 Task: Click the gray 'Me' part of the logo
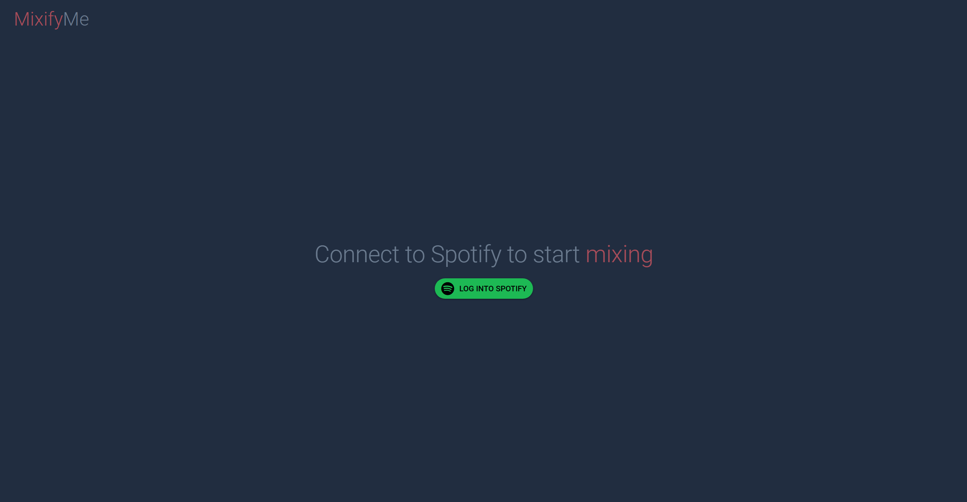coord(76,19)
